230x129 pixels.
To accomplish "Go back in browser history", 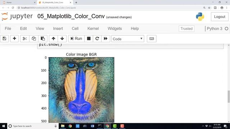I will tap(3, 8).
